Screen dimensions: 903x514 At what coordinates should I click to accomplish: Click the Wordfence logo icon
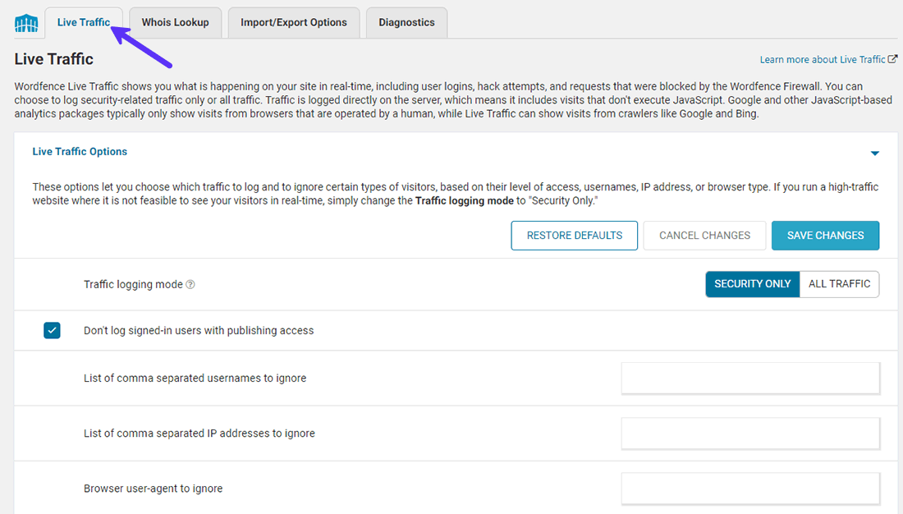click(26, 23)
